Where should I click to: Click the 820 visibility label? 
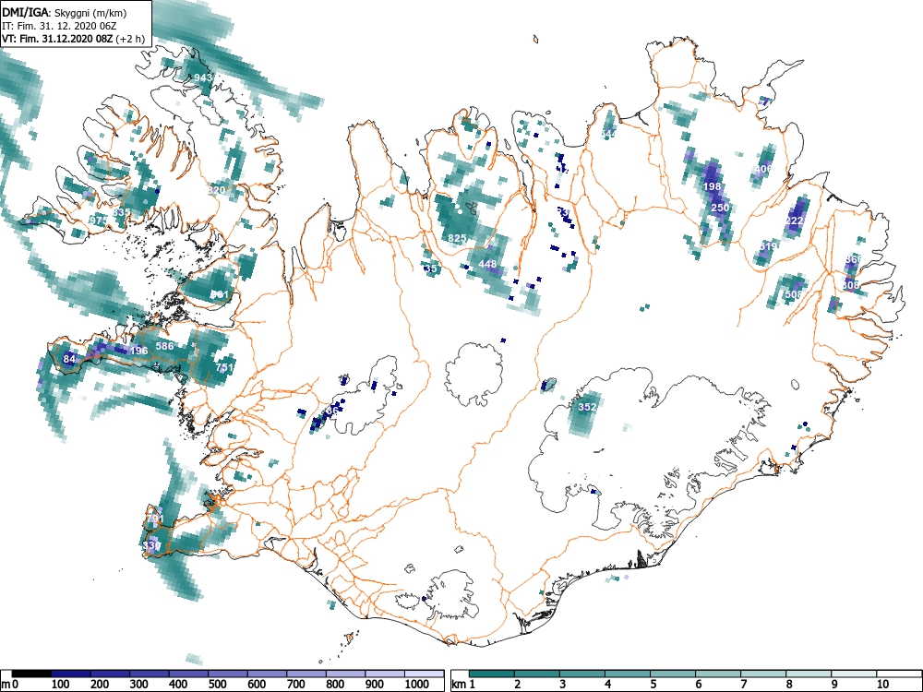pyautogui.click(x=217, y=190)
